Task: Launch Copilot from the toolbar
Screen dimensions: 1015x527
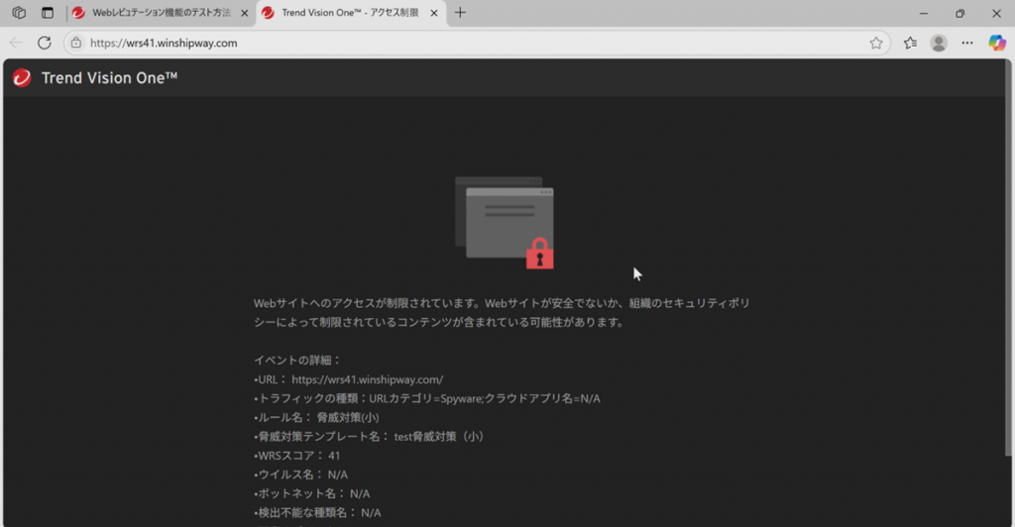Action: [x=997, y=43]
